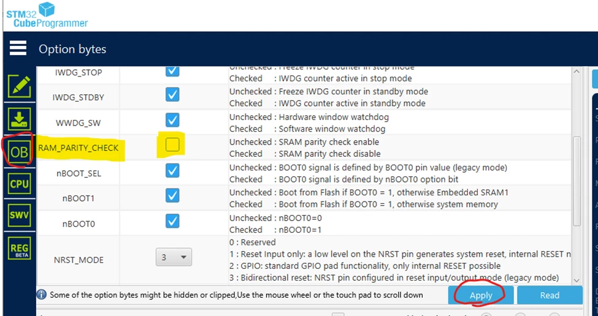
Task: Click '0 : Reserved' NRST_MODE description
Action: coord(253,242)
